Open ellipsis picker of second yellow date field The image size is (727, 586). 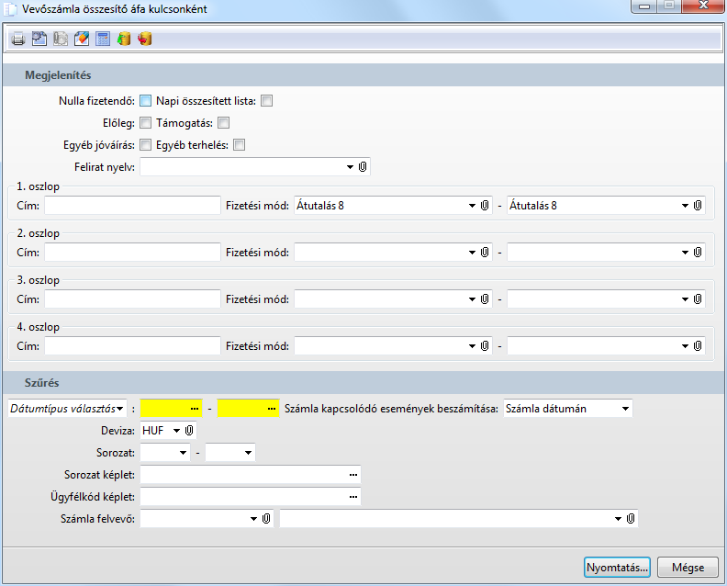(x=272, y=409)
